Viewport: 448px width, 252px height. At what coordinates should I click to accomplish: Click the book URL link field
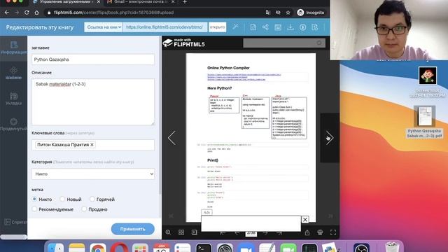(x=165, y=27)
